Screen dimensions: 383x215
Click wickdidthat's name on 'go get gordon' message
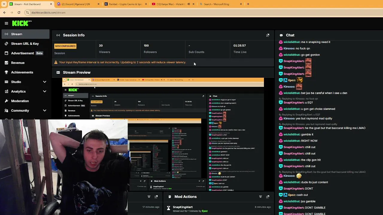point(291,55)
